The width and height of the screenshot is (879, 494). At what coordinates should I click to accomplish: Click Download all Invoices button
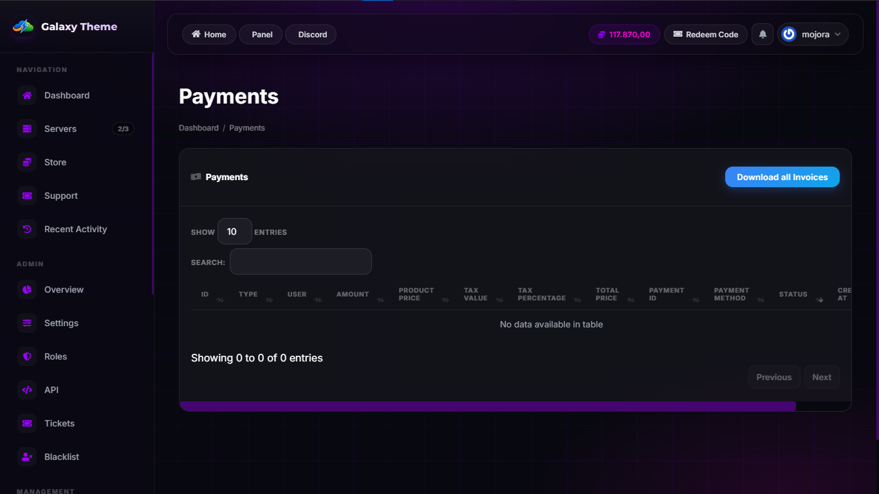[x=782, y=178]
